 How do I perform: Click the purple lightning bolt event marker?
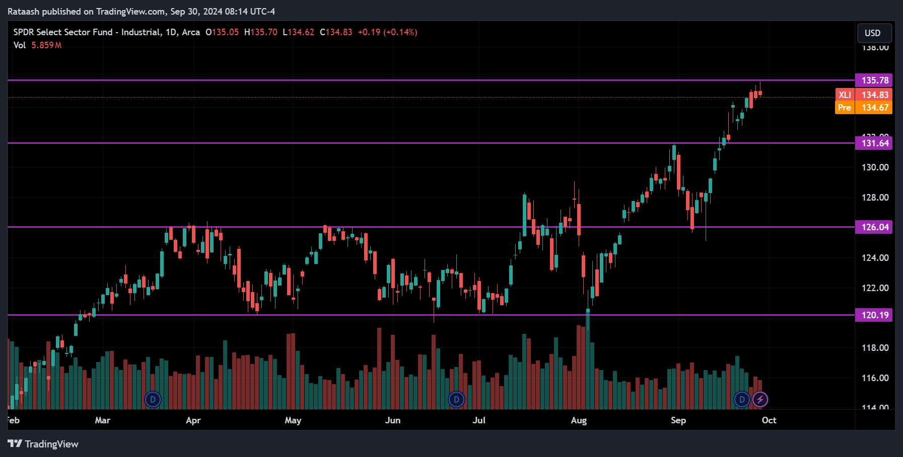pyautogui.click(x=760, y=400)
